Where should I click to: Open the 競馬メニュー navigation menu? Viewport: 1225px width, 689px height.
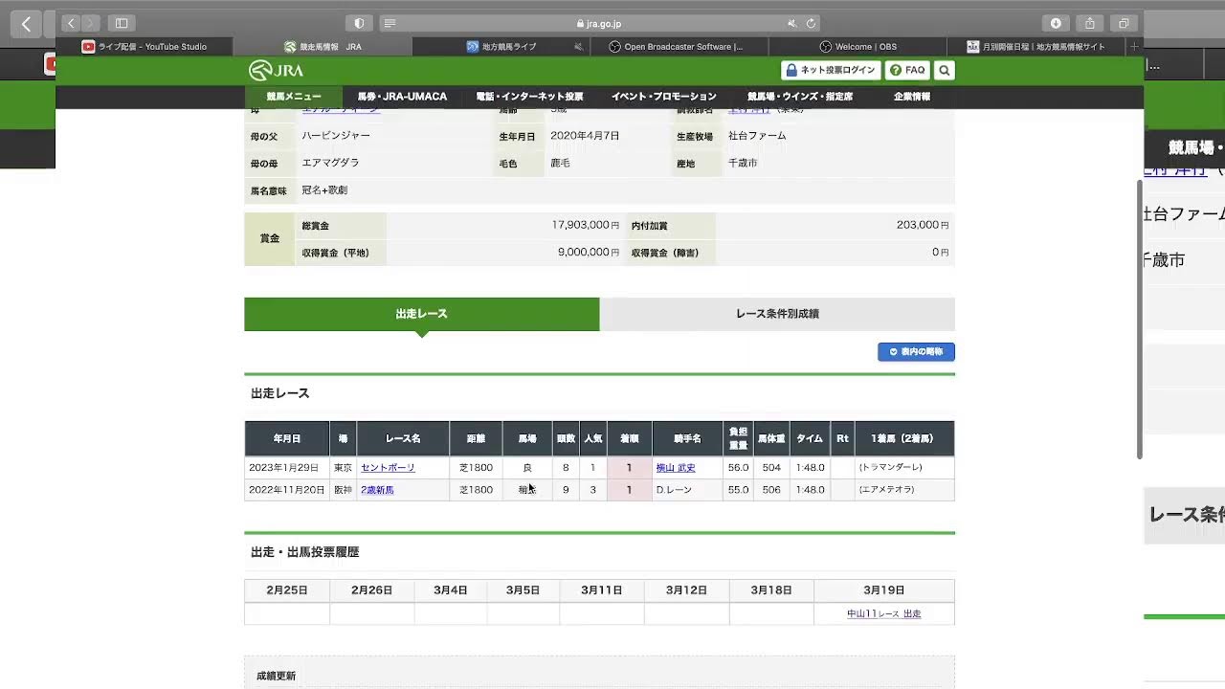[294, 97]
